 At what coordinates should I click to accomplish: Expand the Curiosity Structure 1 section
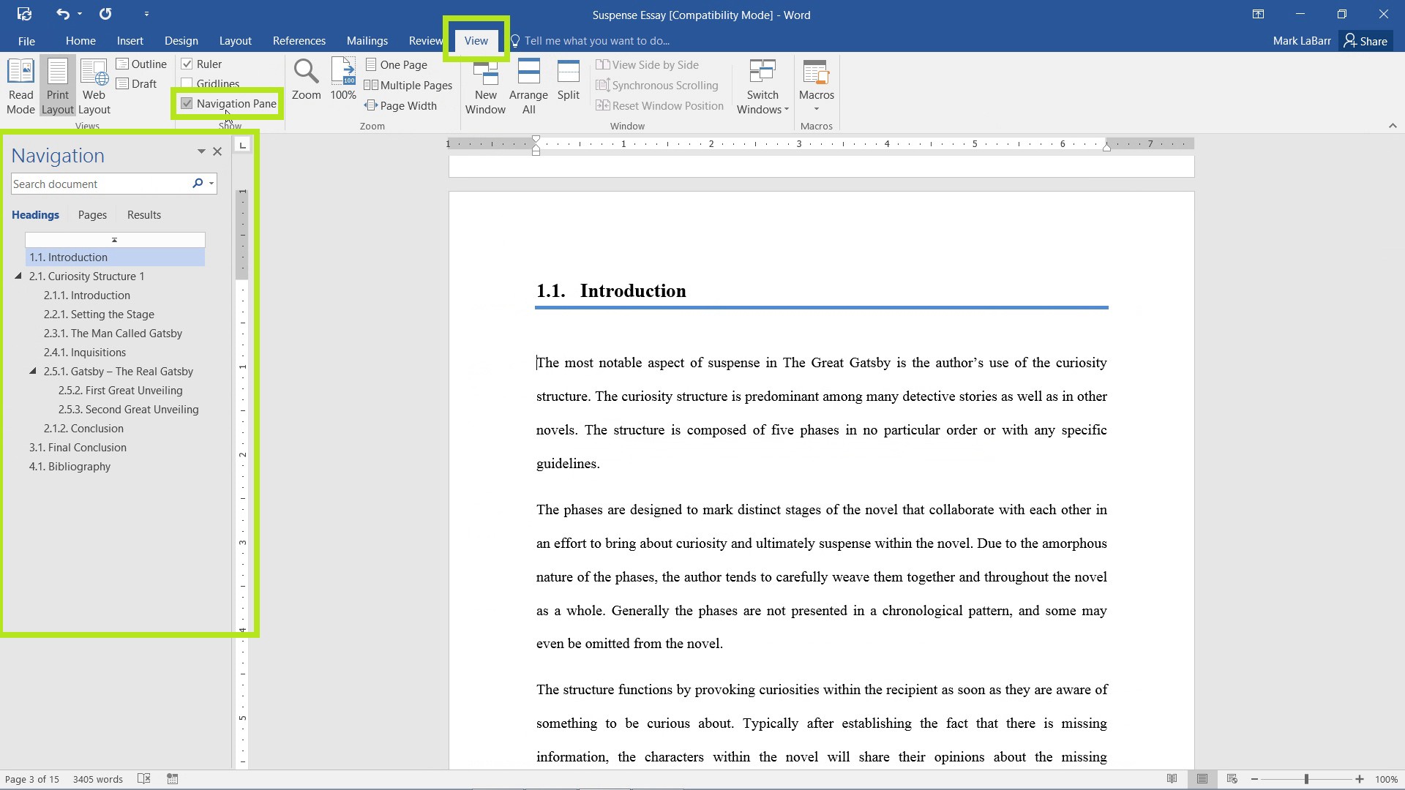(x=18, y=276)
